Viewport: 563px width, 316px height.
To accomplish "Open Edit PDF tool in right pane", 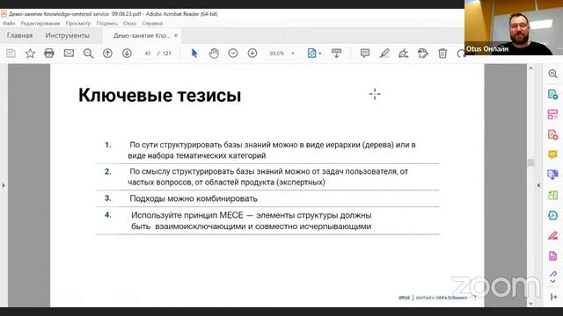I will pos(553,114).
